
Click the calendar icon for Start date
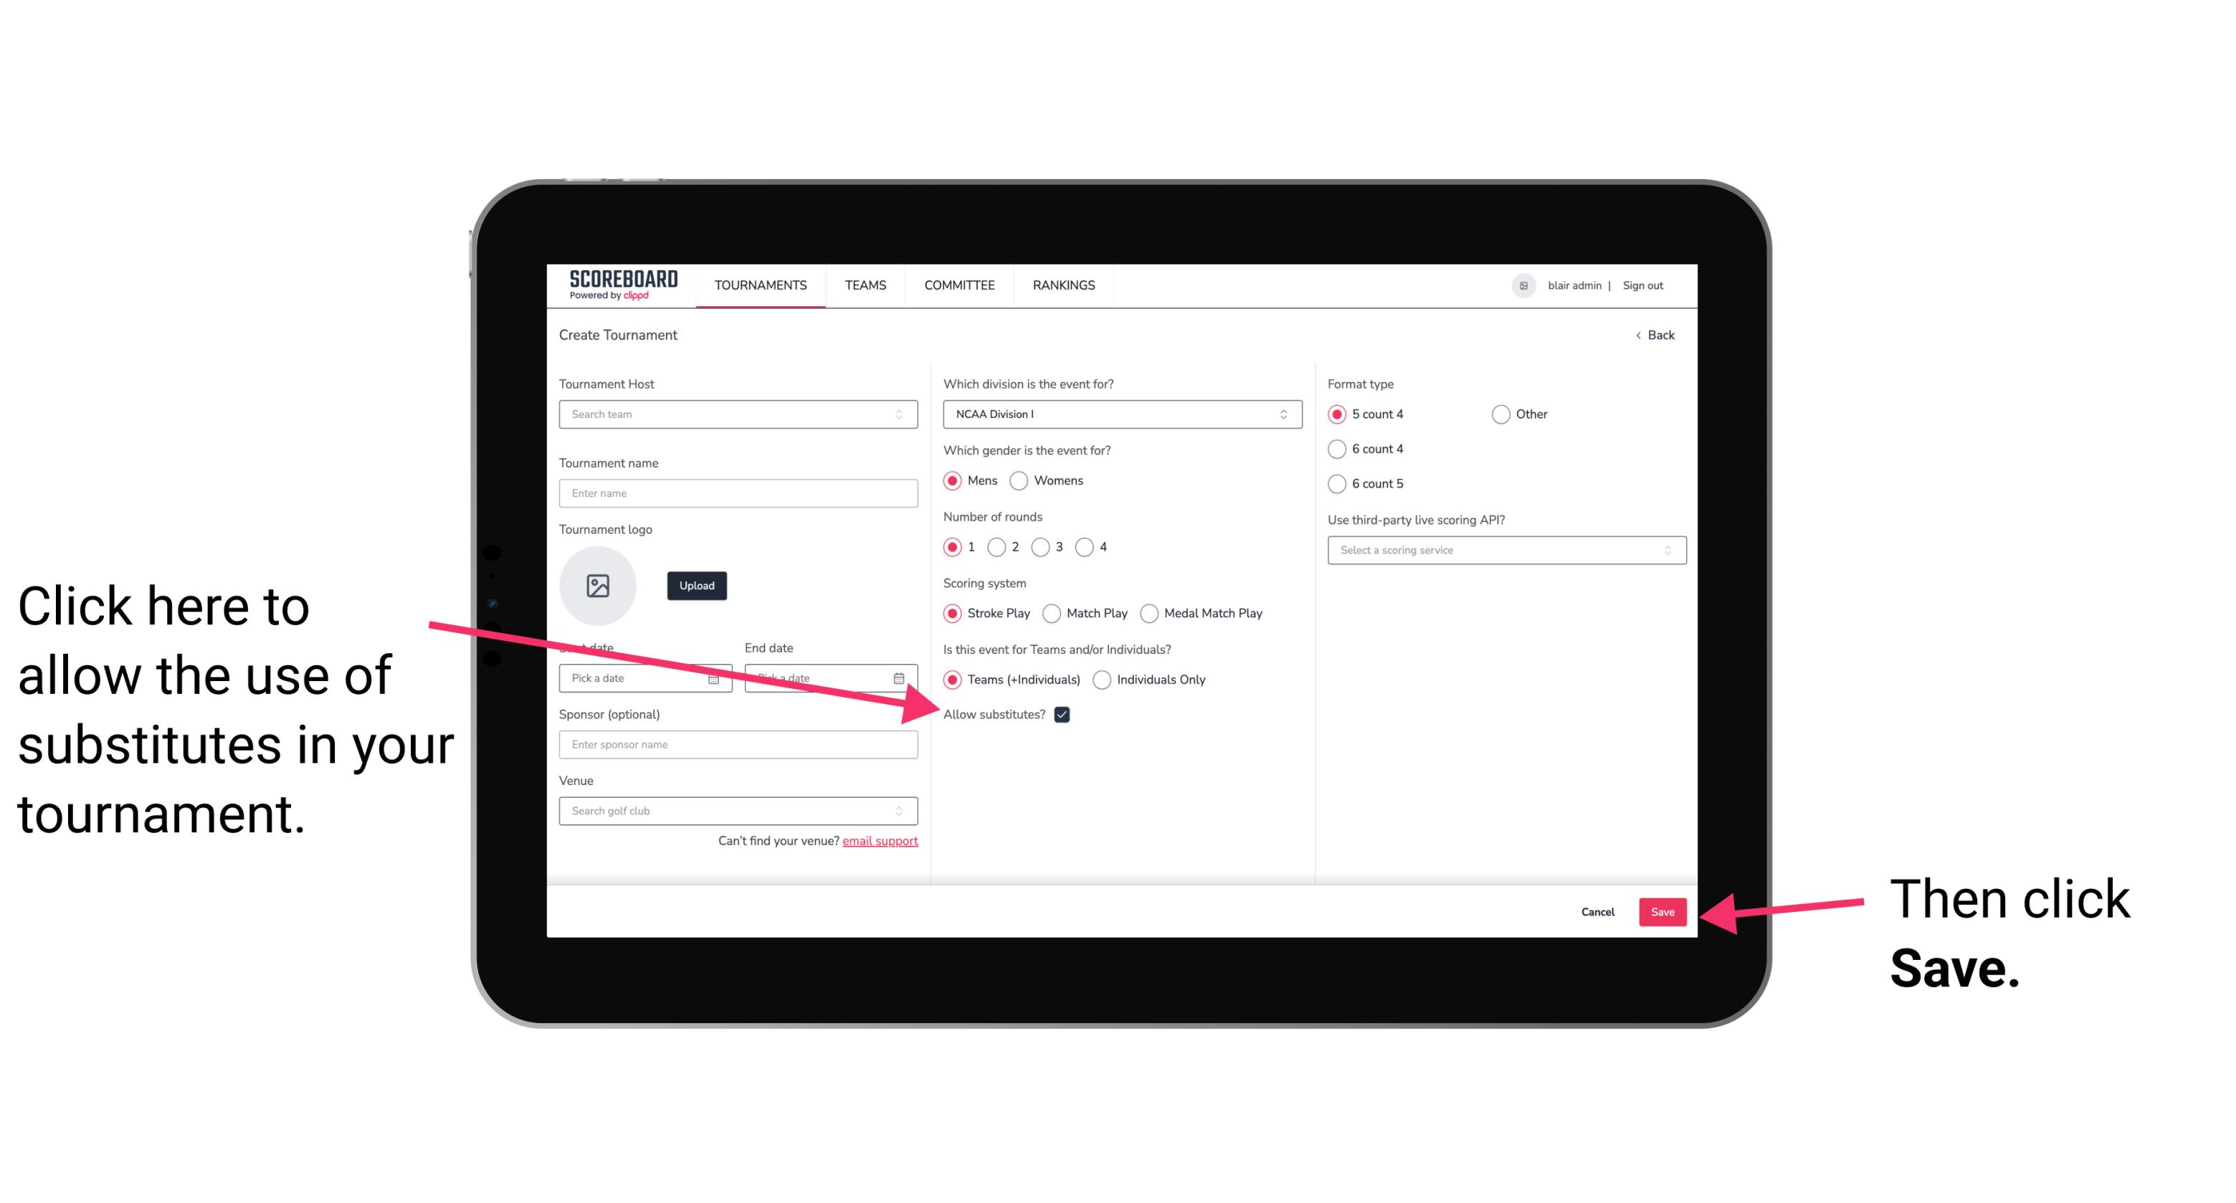pyautogui.click(x=718, y=677)
